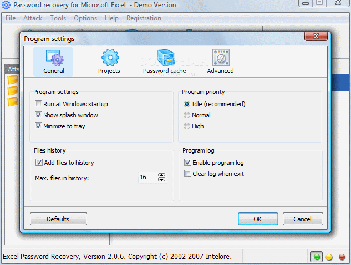
Task: Toggle Minimize to tray checkbox
Action: point(38,126)
